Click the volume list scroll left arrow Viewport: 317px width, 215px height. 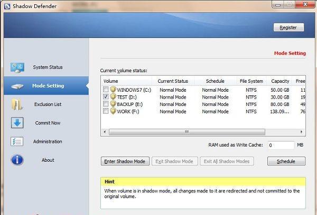(x=105, y=132)
